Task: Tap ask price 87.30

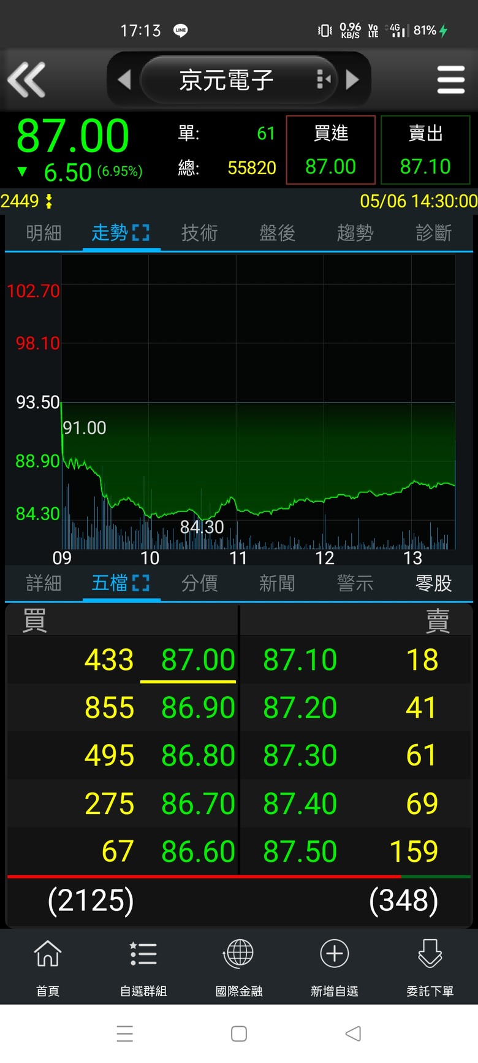Action: [300, 756]
